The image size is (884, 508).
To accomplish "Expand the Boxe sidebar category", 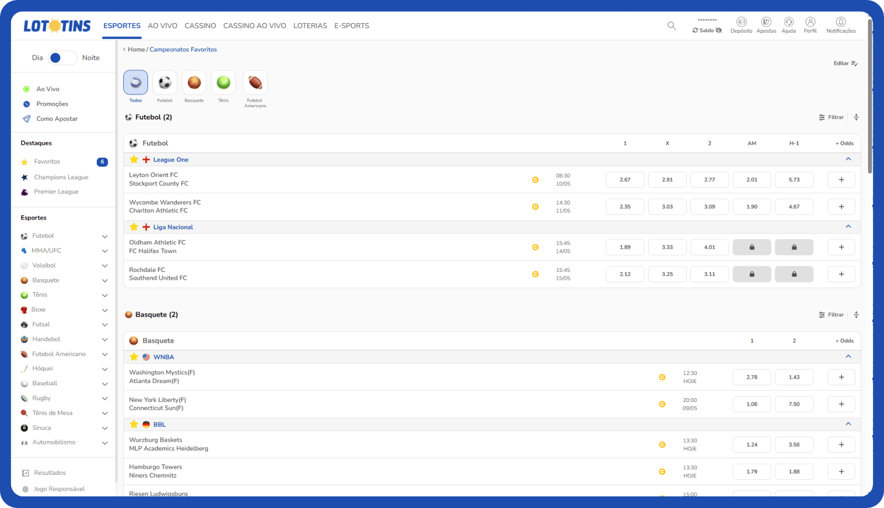I will [104, 310].
